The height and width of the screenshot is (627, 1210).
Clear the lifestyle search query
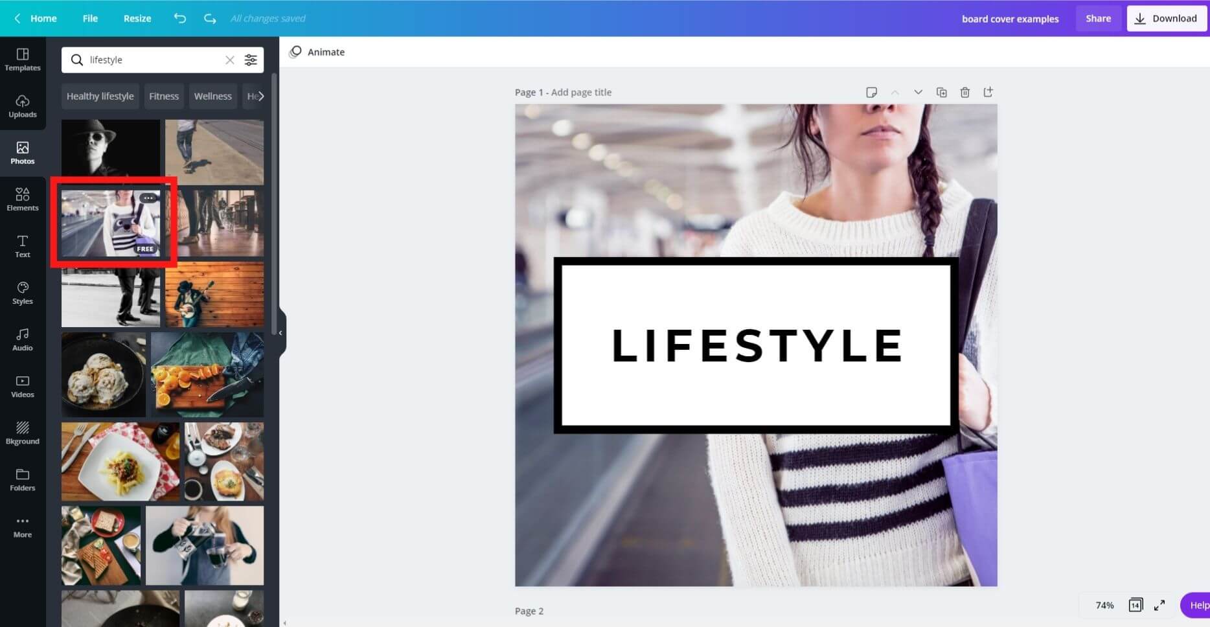pos(230,60)
